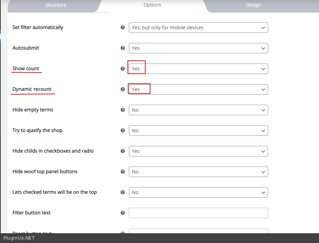Image resolution: width=319 pixels, height=243 pixels.
Task: Click help icon for Dynamic recount
Action: click(x=123, y=89)
